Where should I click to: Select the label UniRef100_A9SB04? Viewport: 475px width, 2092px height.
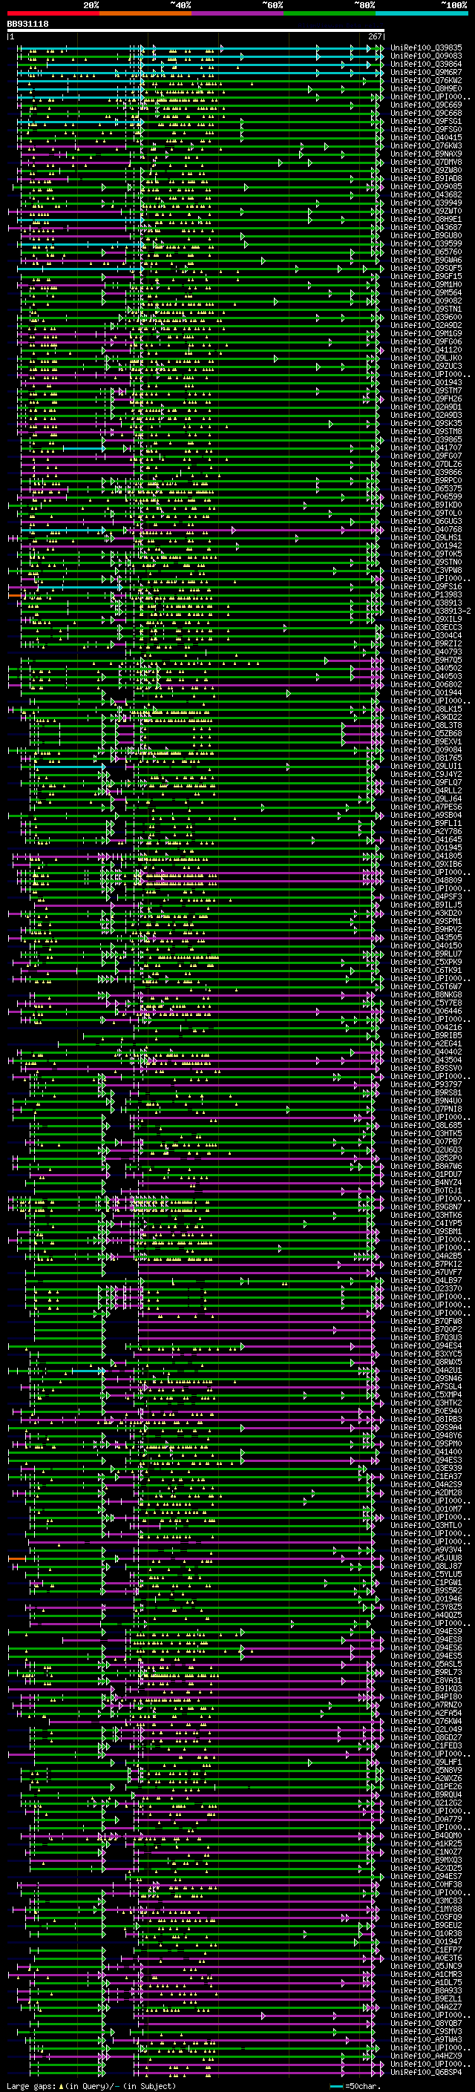point(426,815)
